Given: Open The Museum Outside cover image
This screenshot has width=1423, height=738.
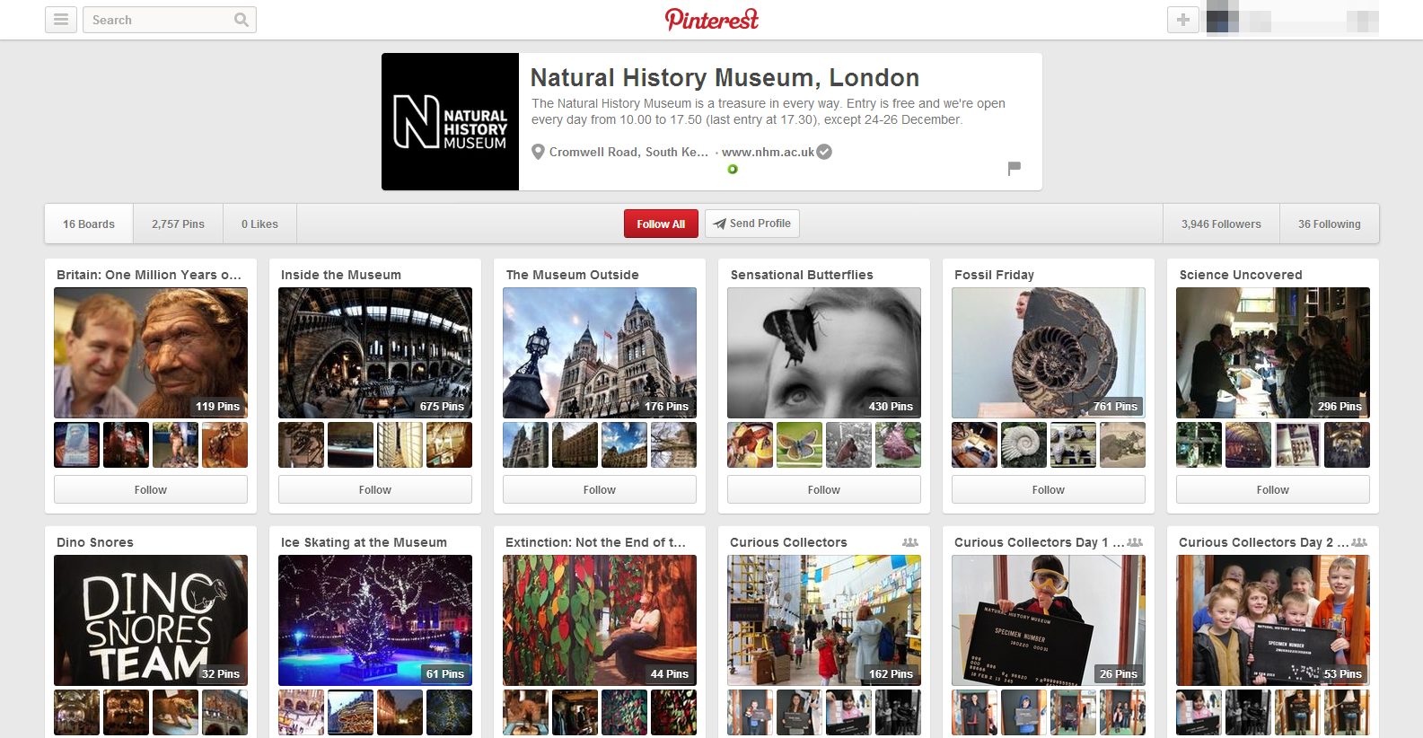Looking at the screenshot, I should pyautogui.click(x=600, y=353).
